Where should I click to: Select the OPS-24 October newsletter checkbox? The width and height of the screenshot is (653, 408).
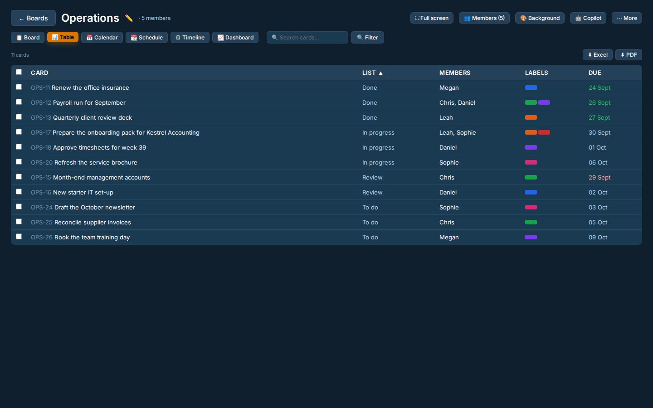pos(19,207)
